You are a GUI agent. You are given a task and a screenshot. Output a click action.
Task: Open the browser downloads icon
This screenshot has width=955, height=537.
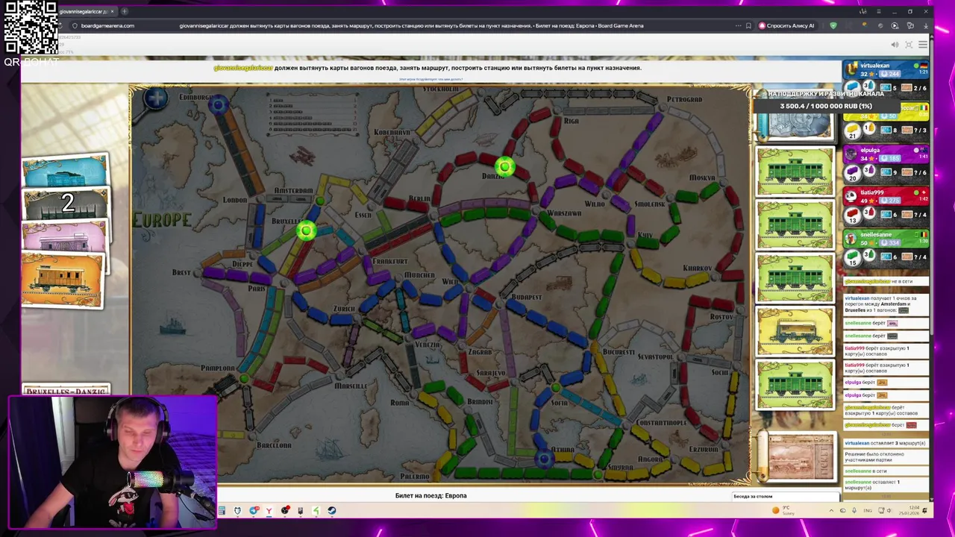pos(925,25)
